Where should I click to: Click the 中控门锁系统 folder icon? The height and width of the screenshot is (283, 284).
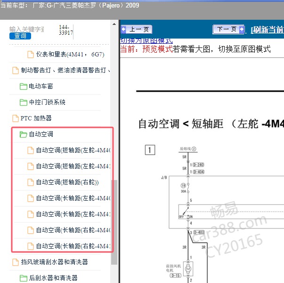(24, 102)
